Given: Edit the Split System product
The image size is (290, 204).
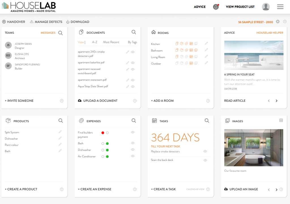Looking at the screenshot, I should [60, 132].
